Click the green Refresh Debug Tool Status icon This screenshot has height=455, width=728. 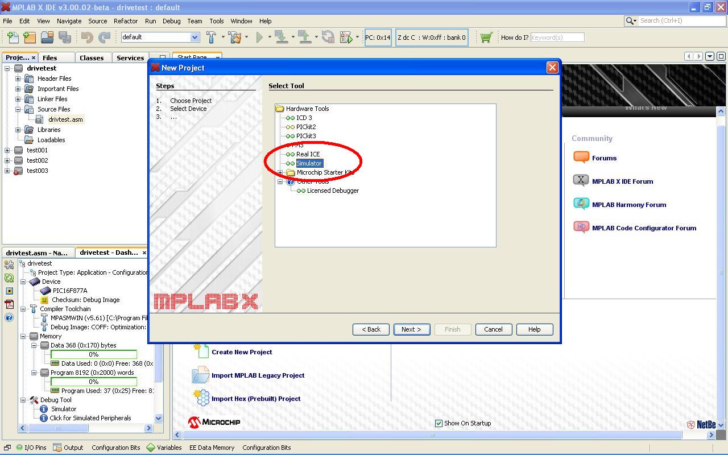coord(9,278)
